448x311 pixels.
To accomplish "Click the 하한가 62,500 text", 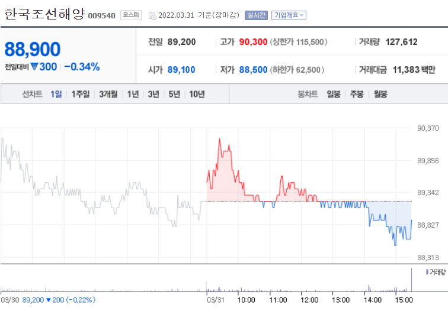I will coord(297,70).
